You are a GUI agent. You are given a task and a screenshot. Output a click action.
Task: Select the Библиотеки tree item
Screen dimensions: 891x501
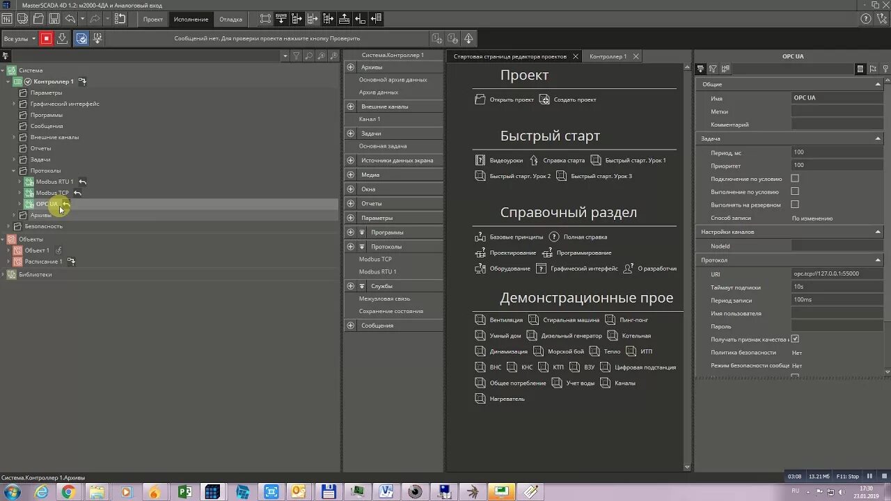click(x=35, y=274)
